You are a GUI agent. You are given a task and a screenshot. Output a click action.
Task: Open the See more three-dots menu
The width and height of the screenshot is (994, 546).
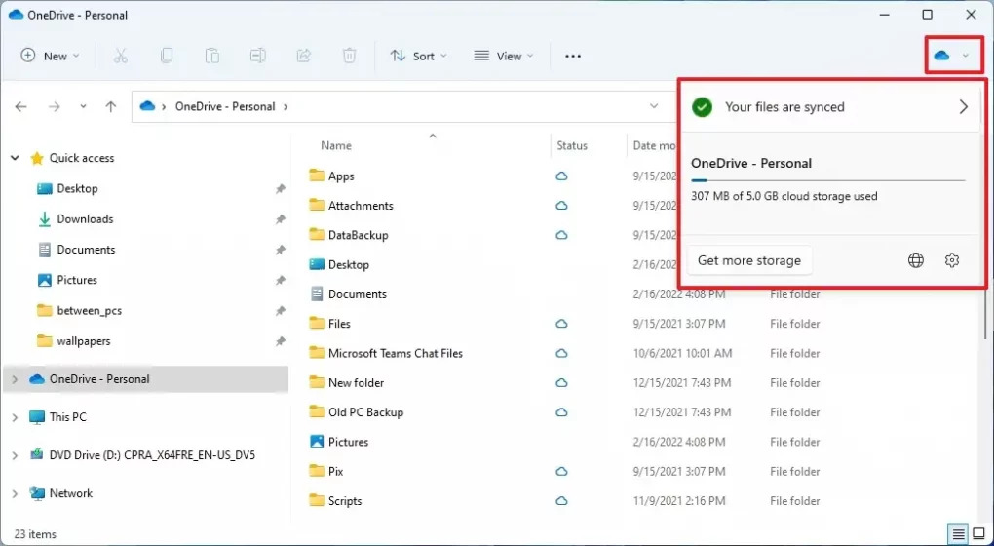pyautogui.click(x=573, y=56)
